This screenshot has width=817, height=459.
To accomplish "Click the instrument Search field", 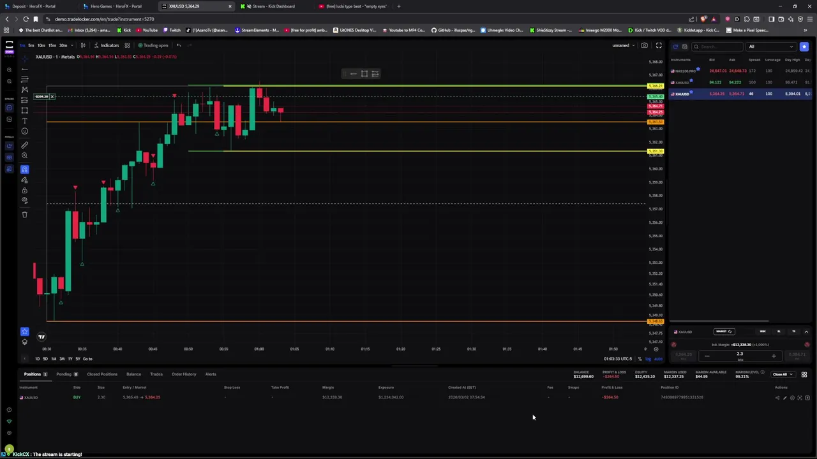I will pos(717,47).
